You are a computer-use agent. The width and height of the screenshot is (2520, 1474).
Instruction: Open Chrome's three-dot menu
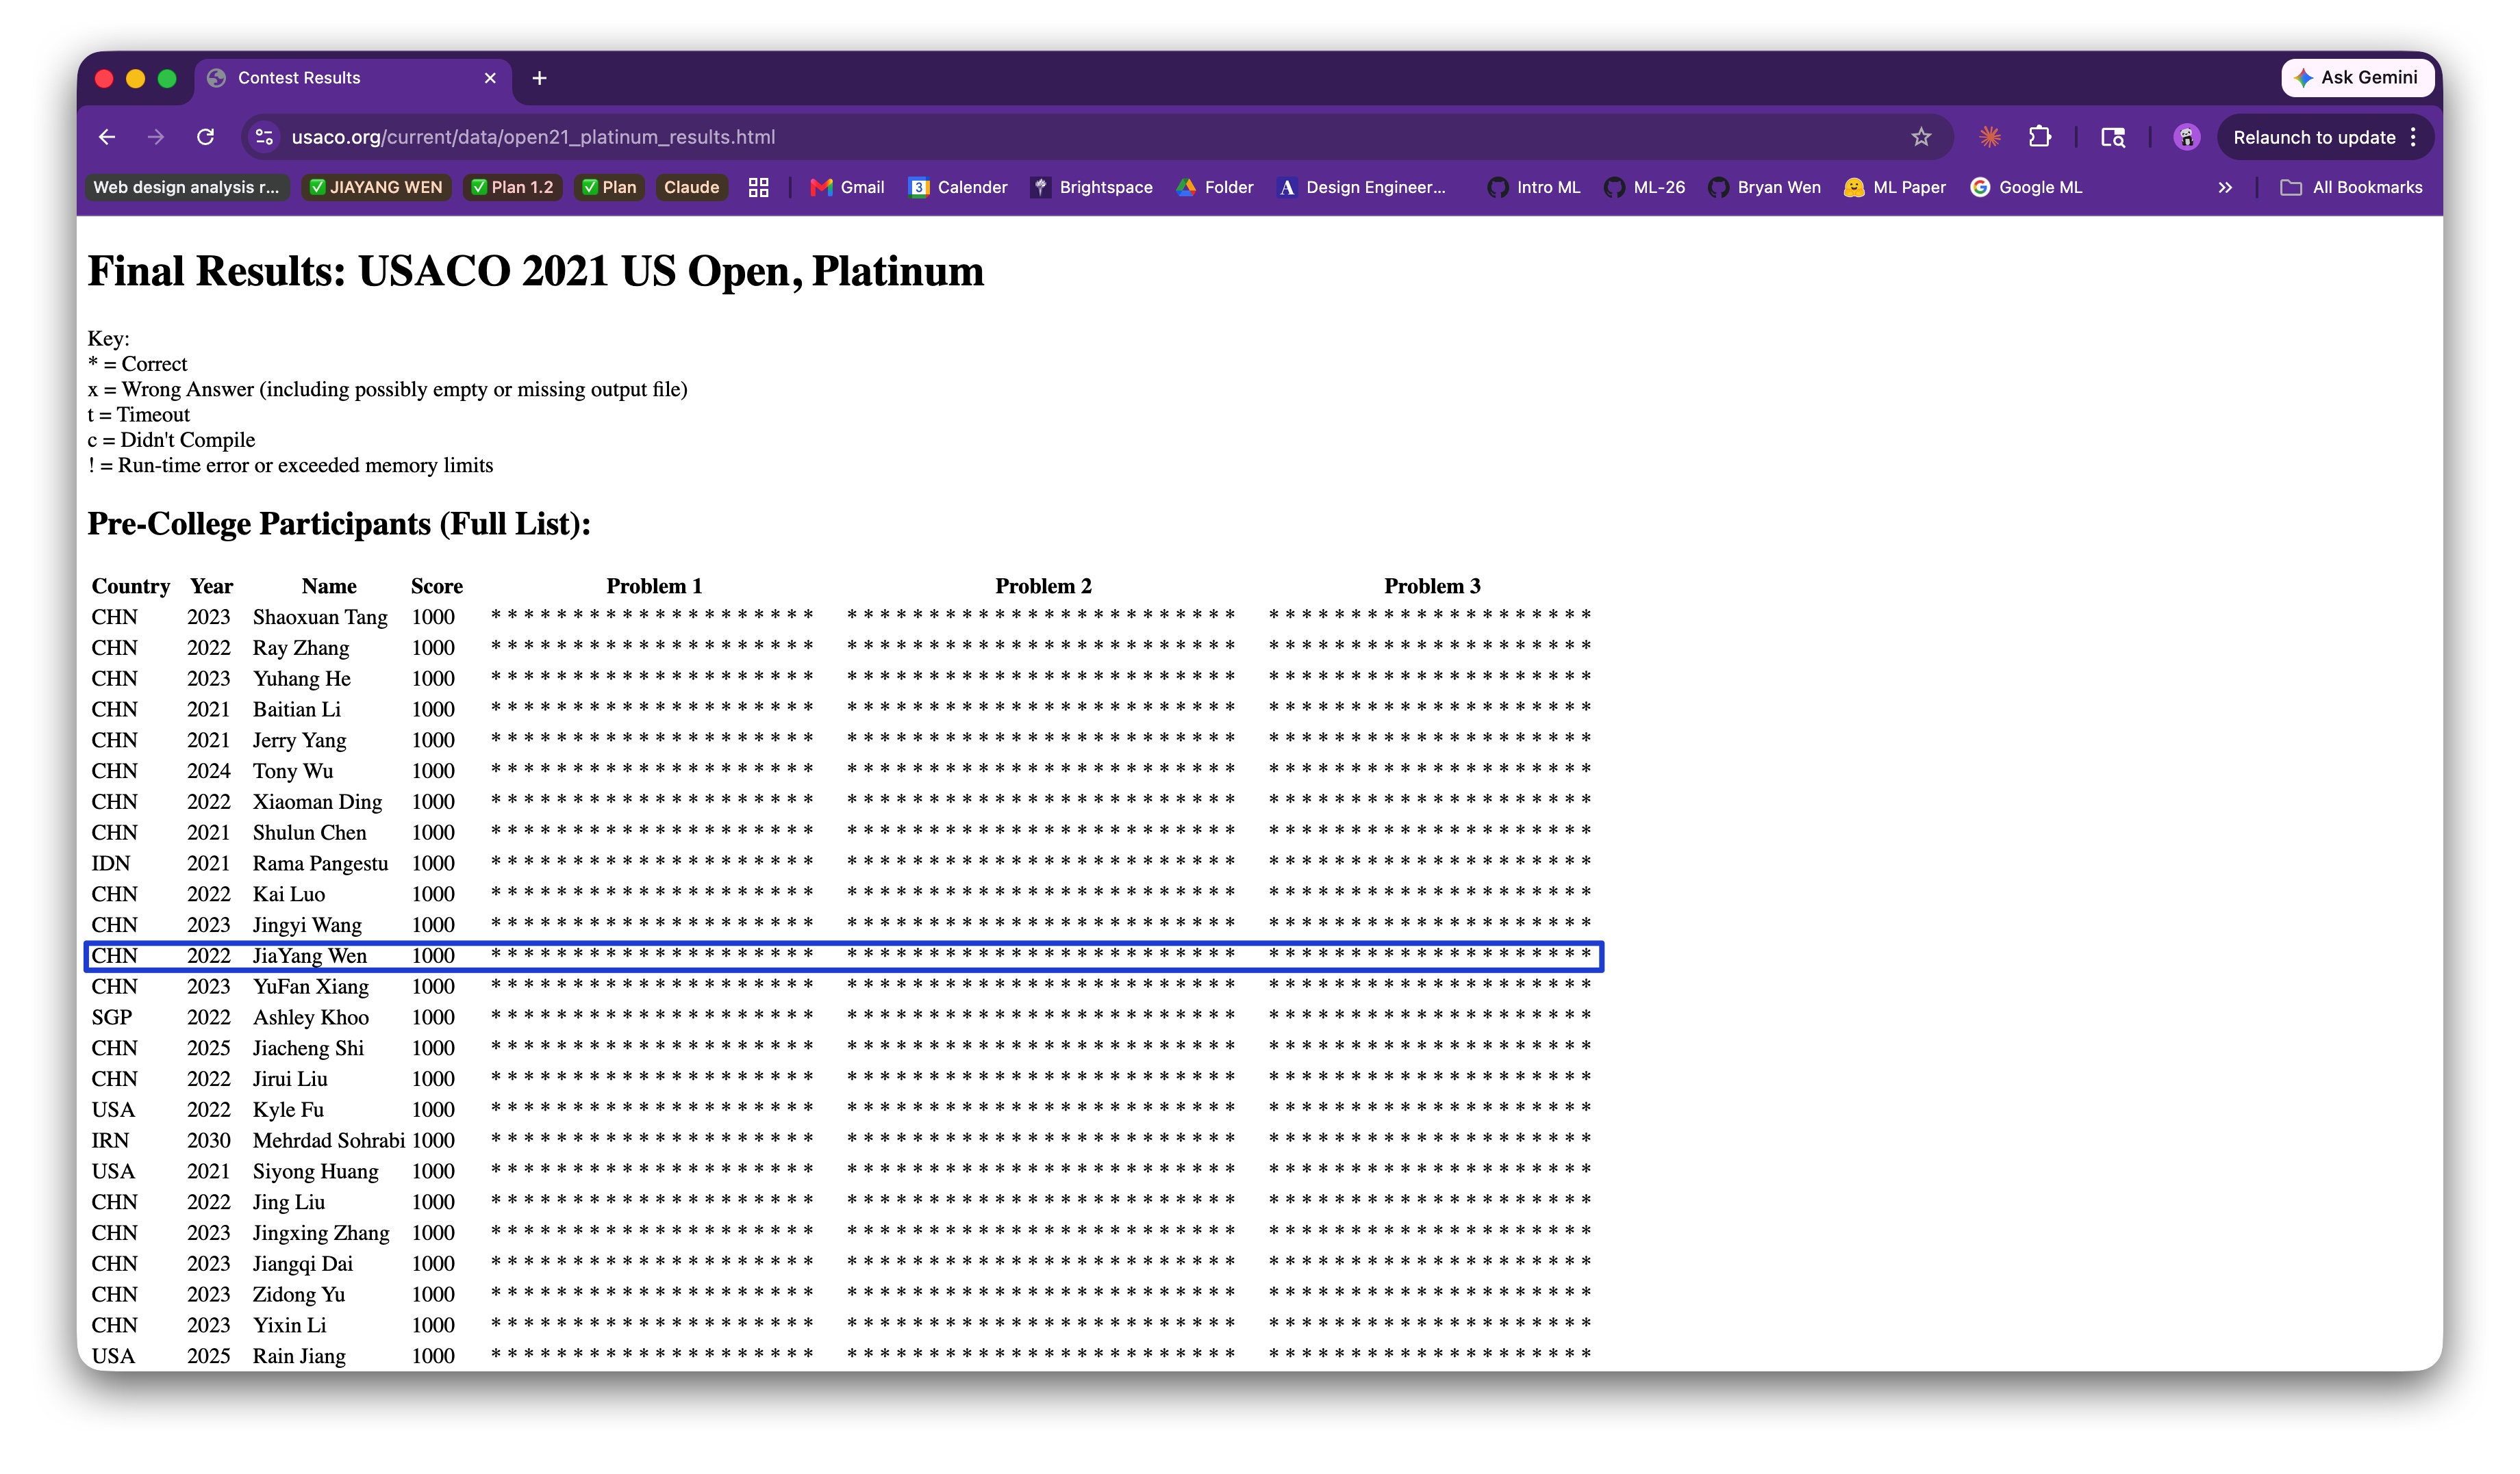2413,137
